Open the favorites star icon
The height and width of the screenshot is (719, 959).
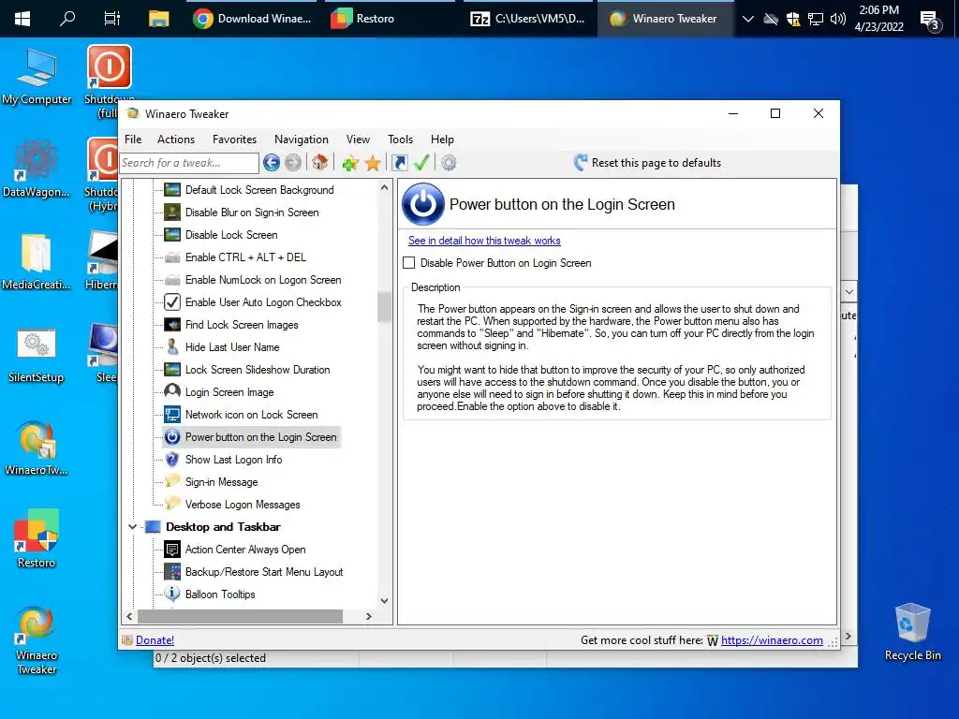coord(373,163)
